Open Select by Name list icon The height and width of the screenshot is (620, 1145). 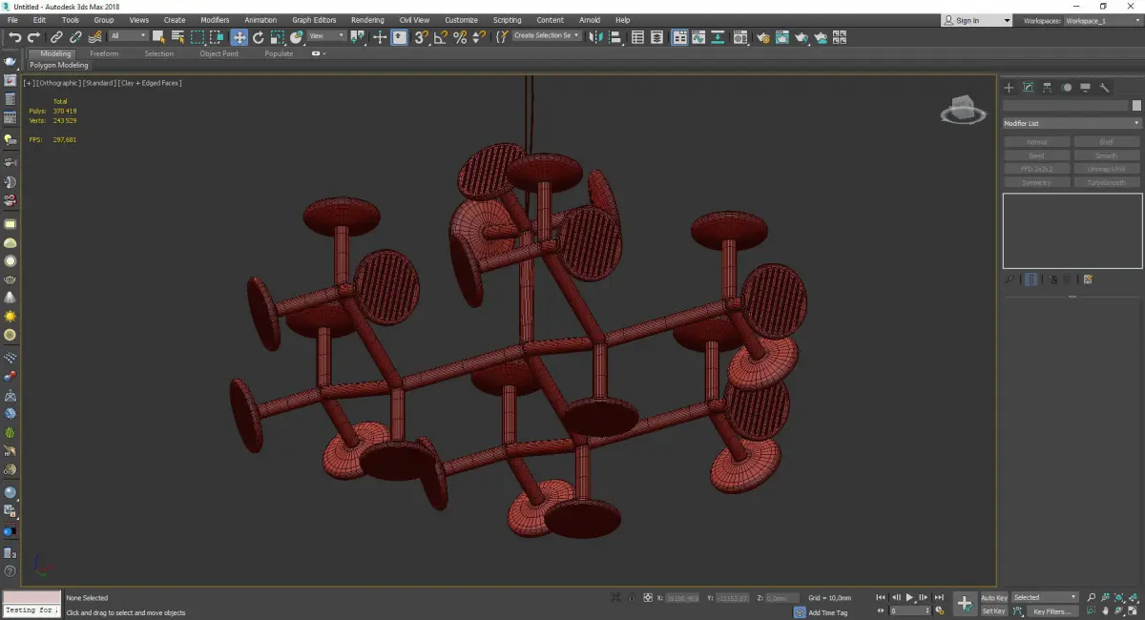pos(178,37)
